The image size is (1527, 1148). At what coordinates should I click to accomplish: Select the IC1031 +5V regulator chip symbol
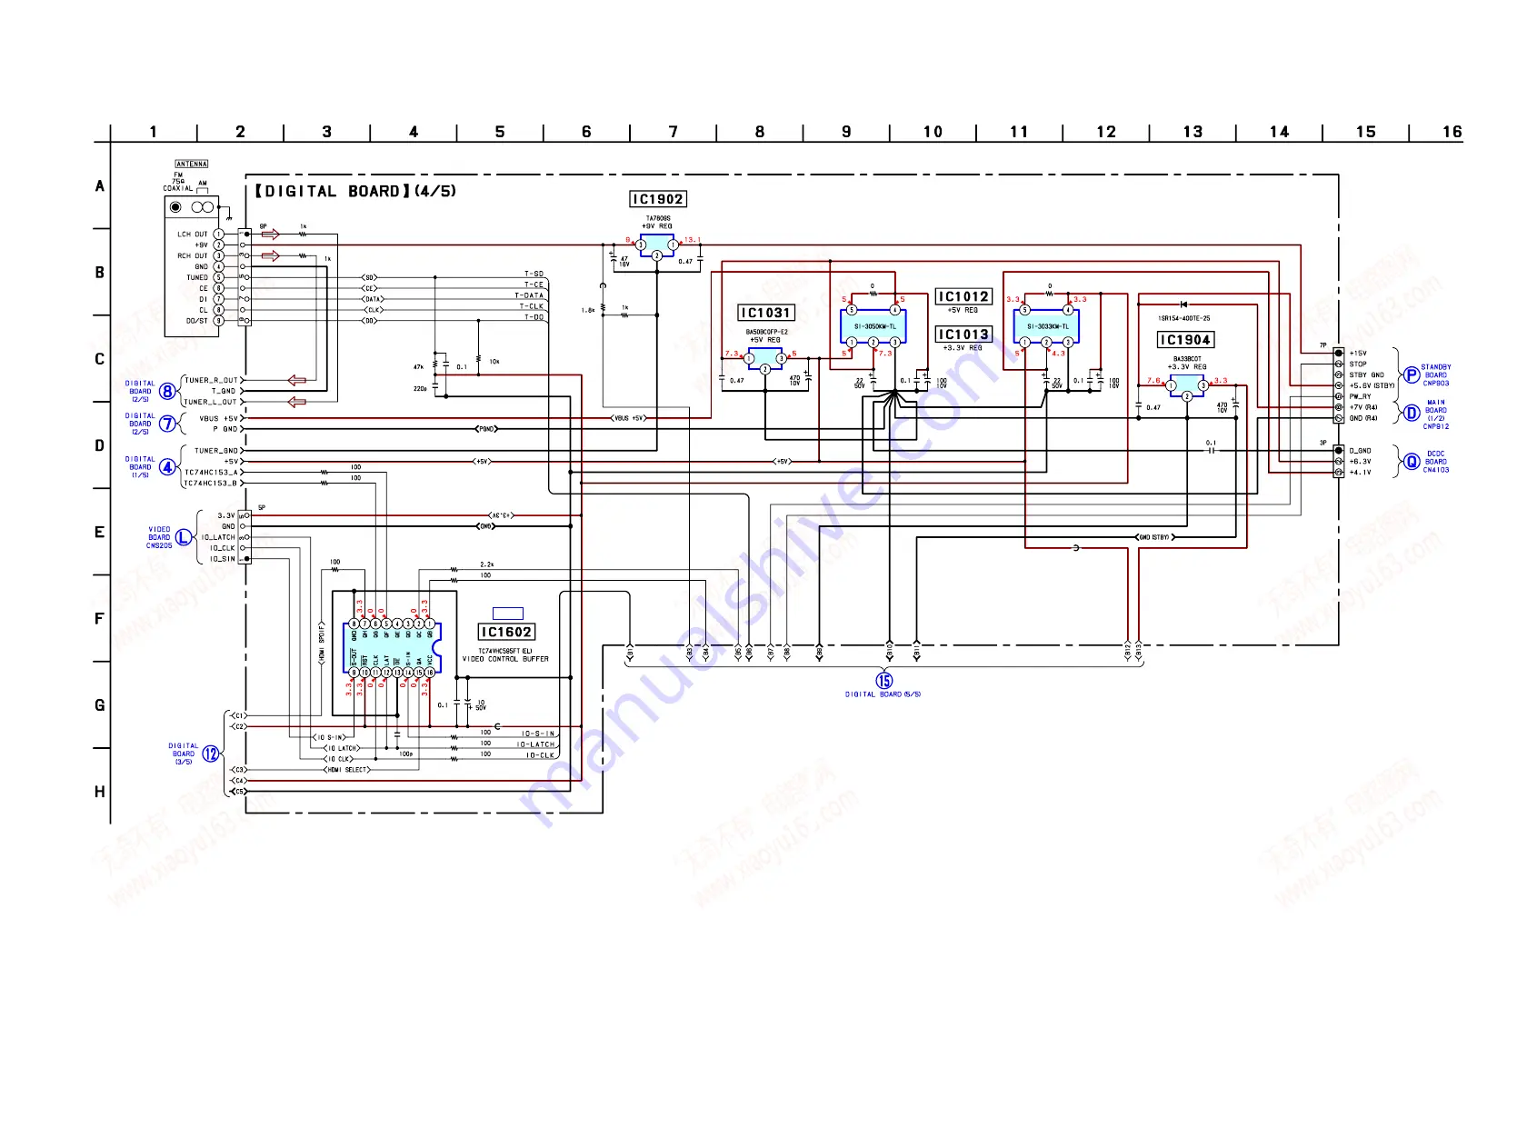click(x=764, y=360)
